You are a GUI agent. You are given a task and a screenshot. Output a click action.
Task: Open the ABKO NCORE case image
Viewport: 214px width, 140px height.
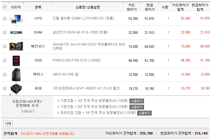tap(16, 75)
